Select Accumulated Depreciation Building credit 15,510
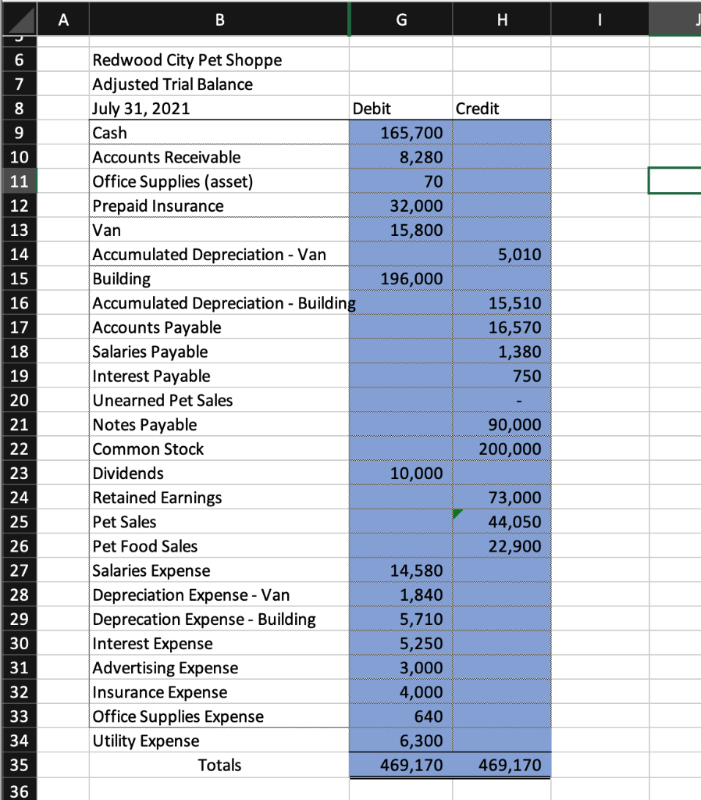 pos(502,303)
